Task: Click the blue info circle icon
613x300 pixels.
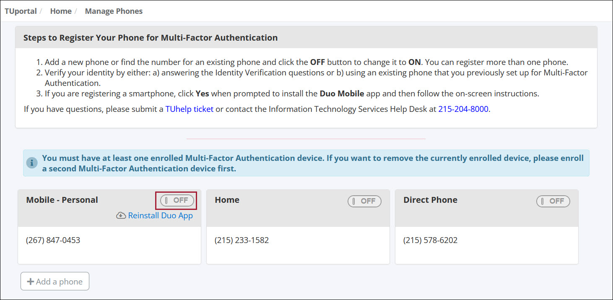Action: click(32, 163)
